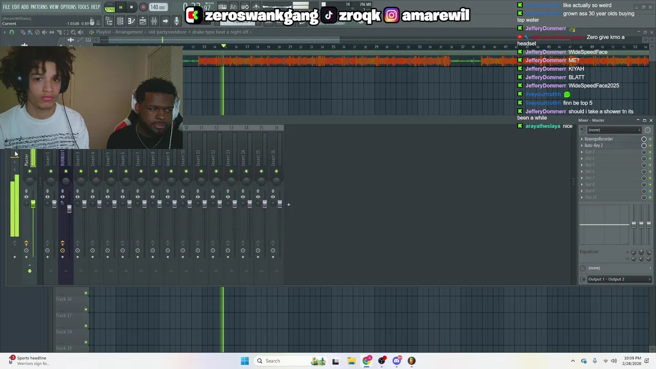Open the Piano roll icon

(131, 21)
